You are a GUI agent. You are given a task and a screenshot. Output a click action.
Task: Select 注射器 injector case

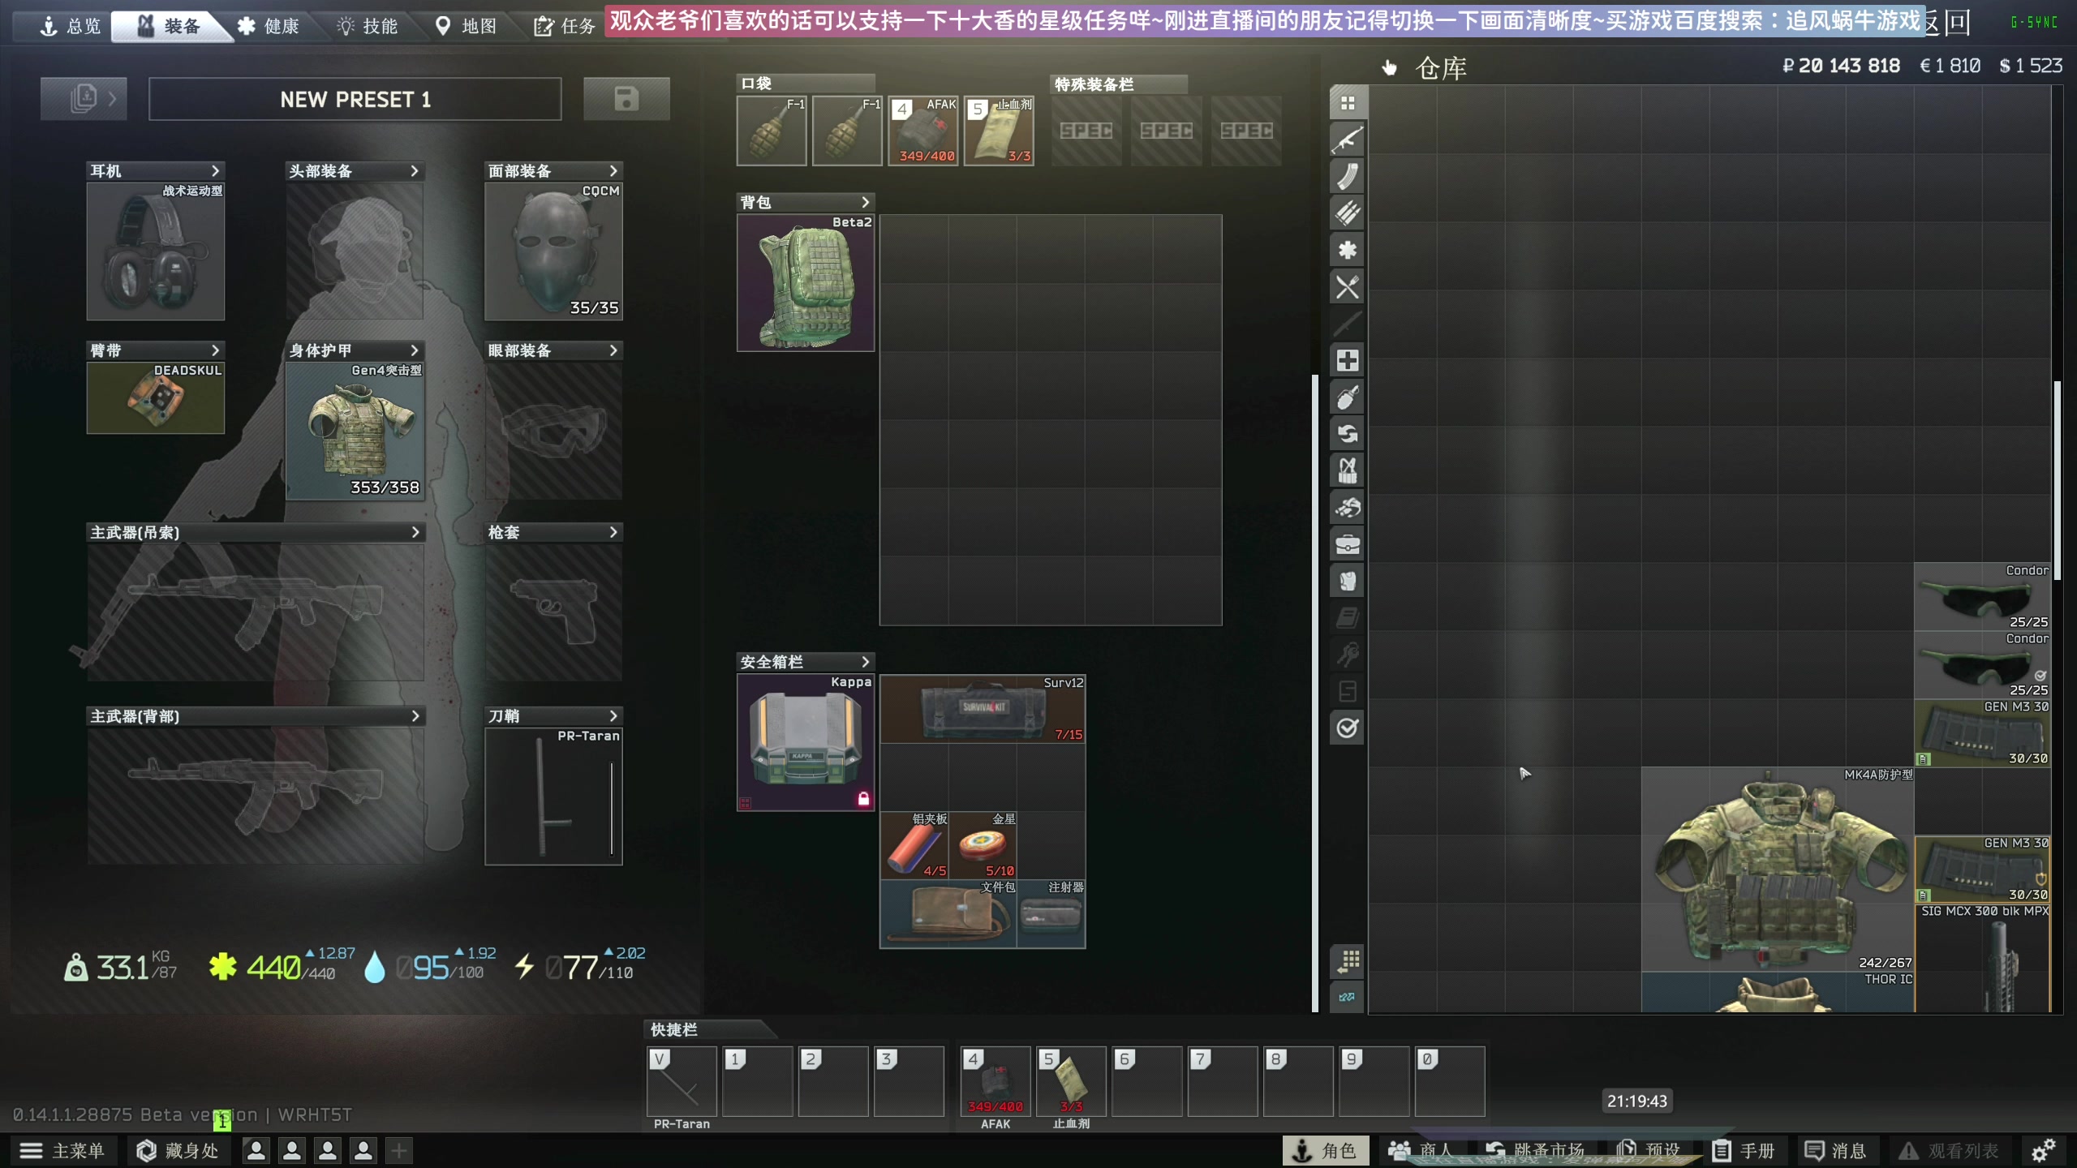(x=1051, y=913)
